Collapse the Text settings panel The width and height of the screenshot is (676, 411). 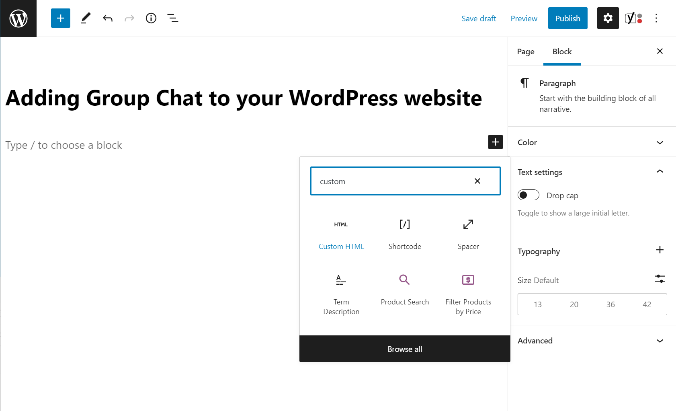(592, 172)
